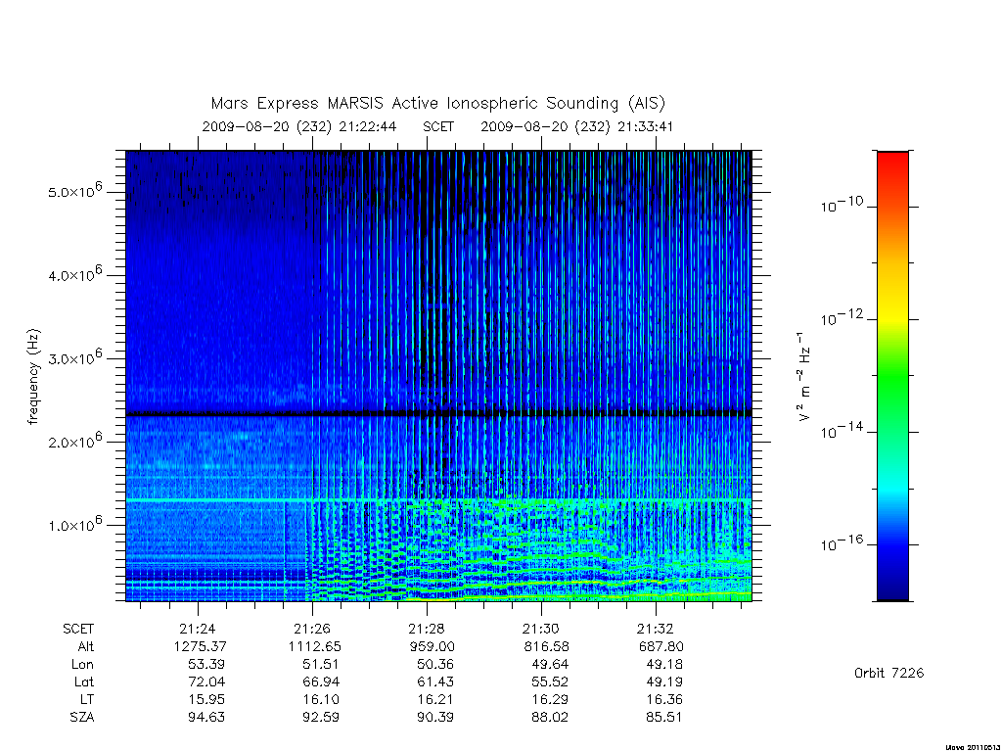Click the start time 2009-08-20 21:22:44
Image resolution: width=1002 pixels, height=752 pixels.
[299, 126]
